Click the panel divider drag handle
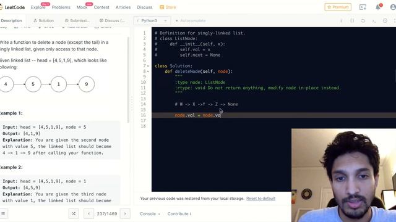396x222 pixels. pos(131,103)
